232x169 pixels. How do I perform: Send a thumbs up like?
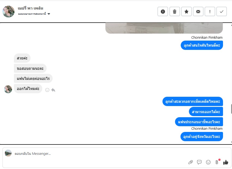pyautogui.click(x=226, y=162)
